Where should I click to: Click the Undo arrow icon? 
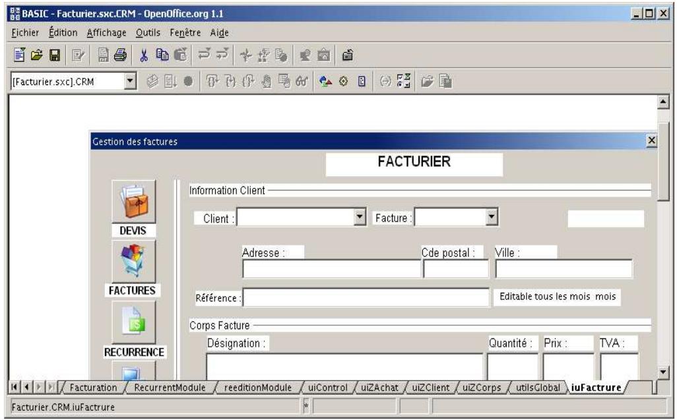(204, 54)
